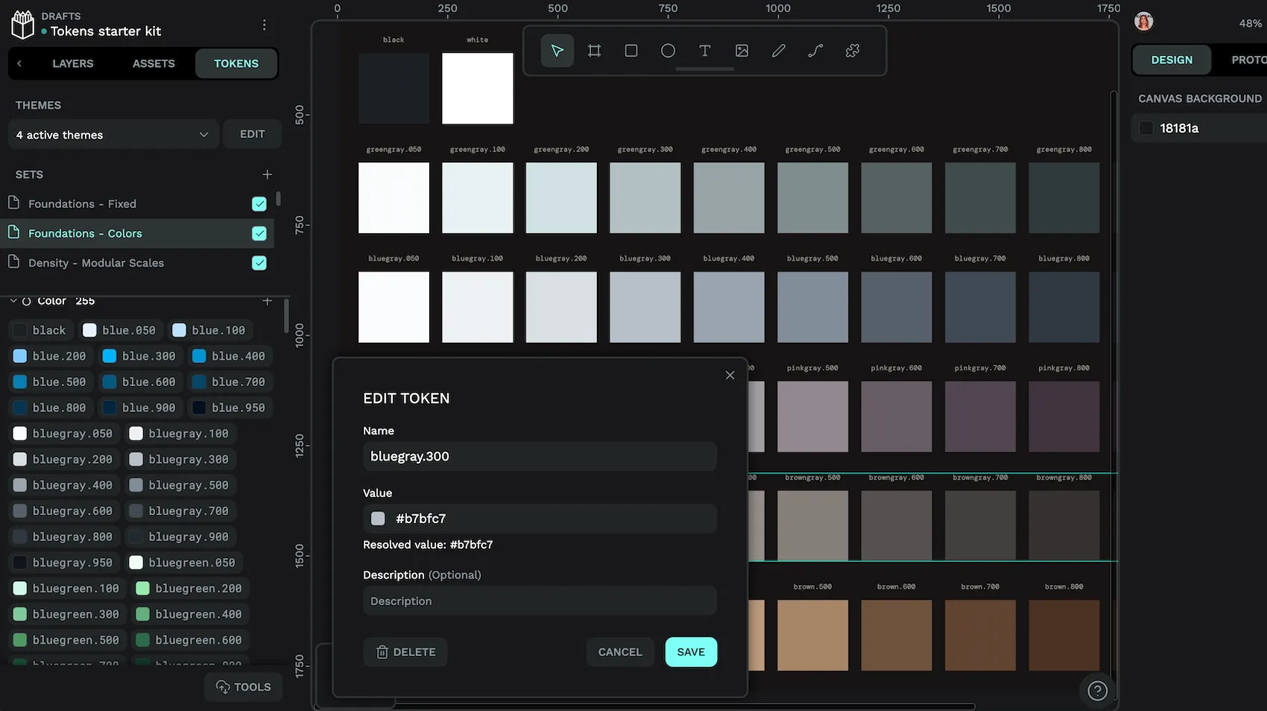
Task: Open the file options three-dot menu
Action: point(264,25)
